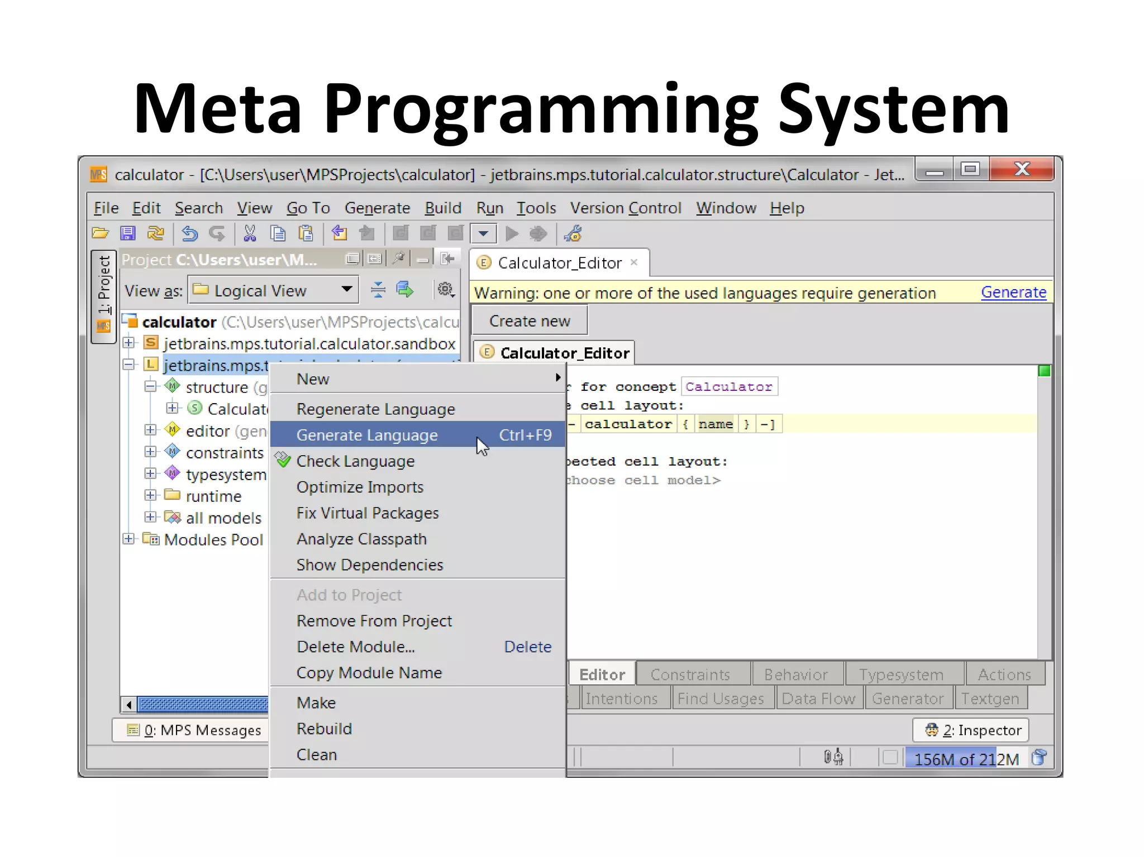This screenshot has height=857, width=1144.
Task: Click the pin icon in Project panel header
Action: (399, 259)
